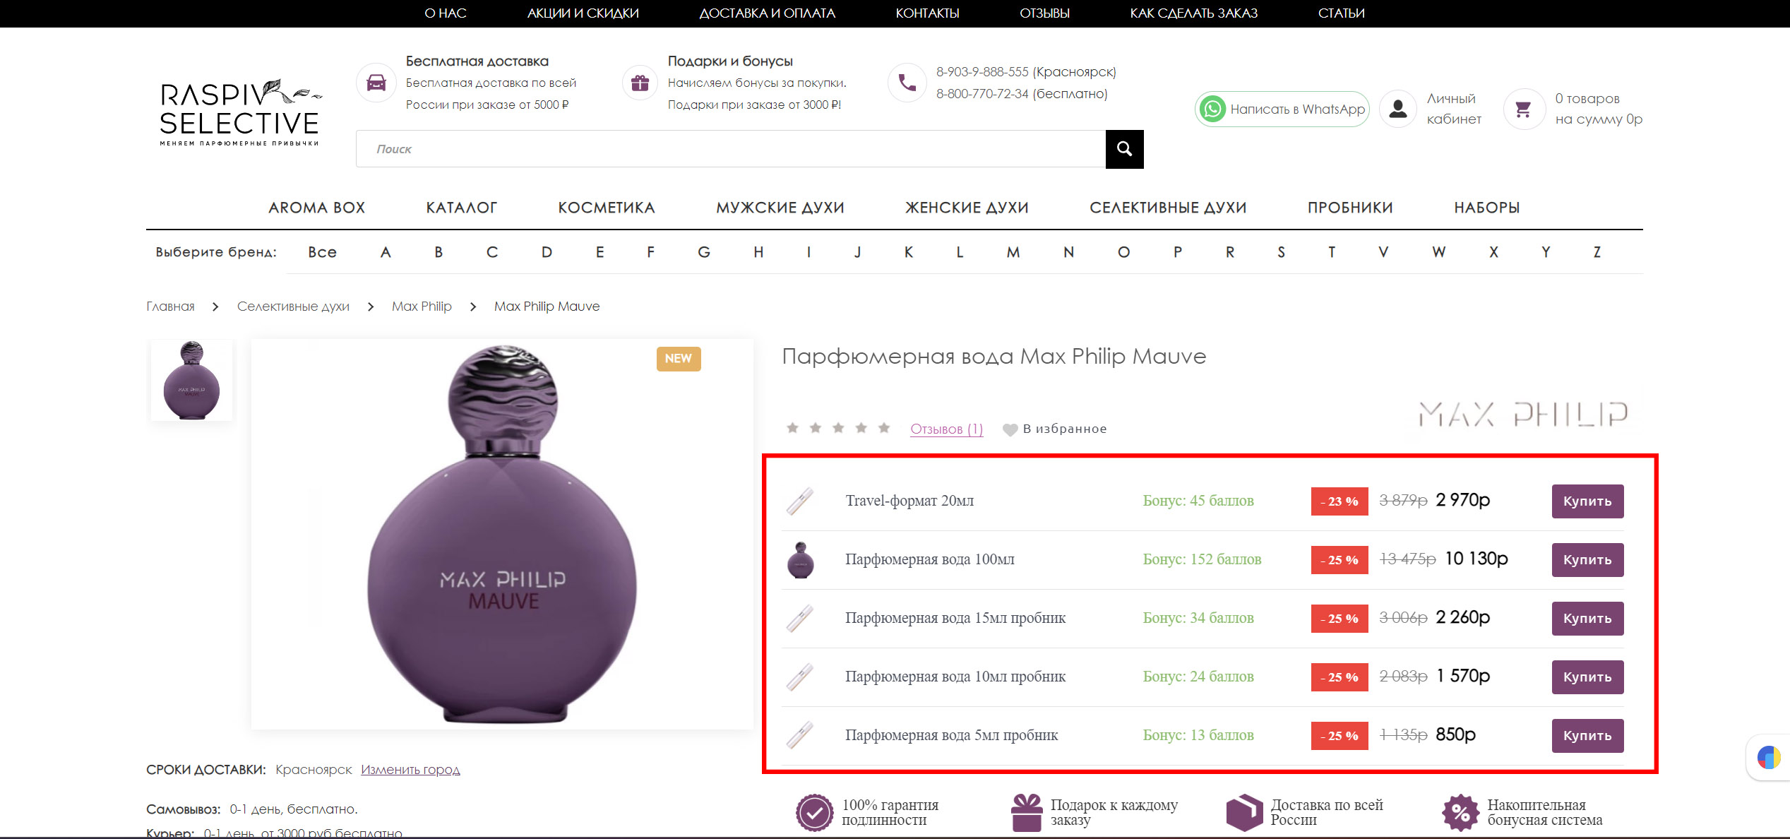Go to Селективные духи breadcrumb

pos(293,307)
